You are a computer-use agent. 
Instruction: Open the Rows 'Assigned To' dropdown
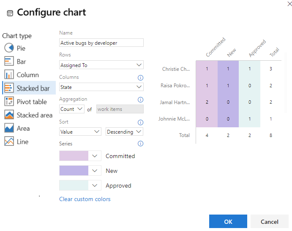click(101, 65)
